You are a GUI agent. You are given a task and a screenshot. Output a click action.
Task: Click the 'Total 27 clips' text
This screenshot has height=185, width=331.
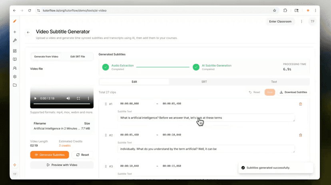[x=107, y=92]
